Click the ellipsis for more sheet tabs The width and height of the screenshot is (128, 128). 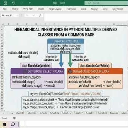pos(12,113)
